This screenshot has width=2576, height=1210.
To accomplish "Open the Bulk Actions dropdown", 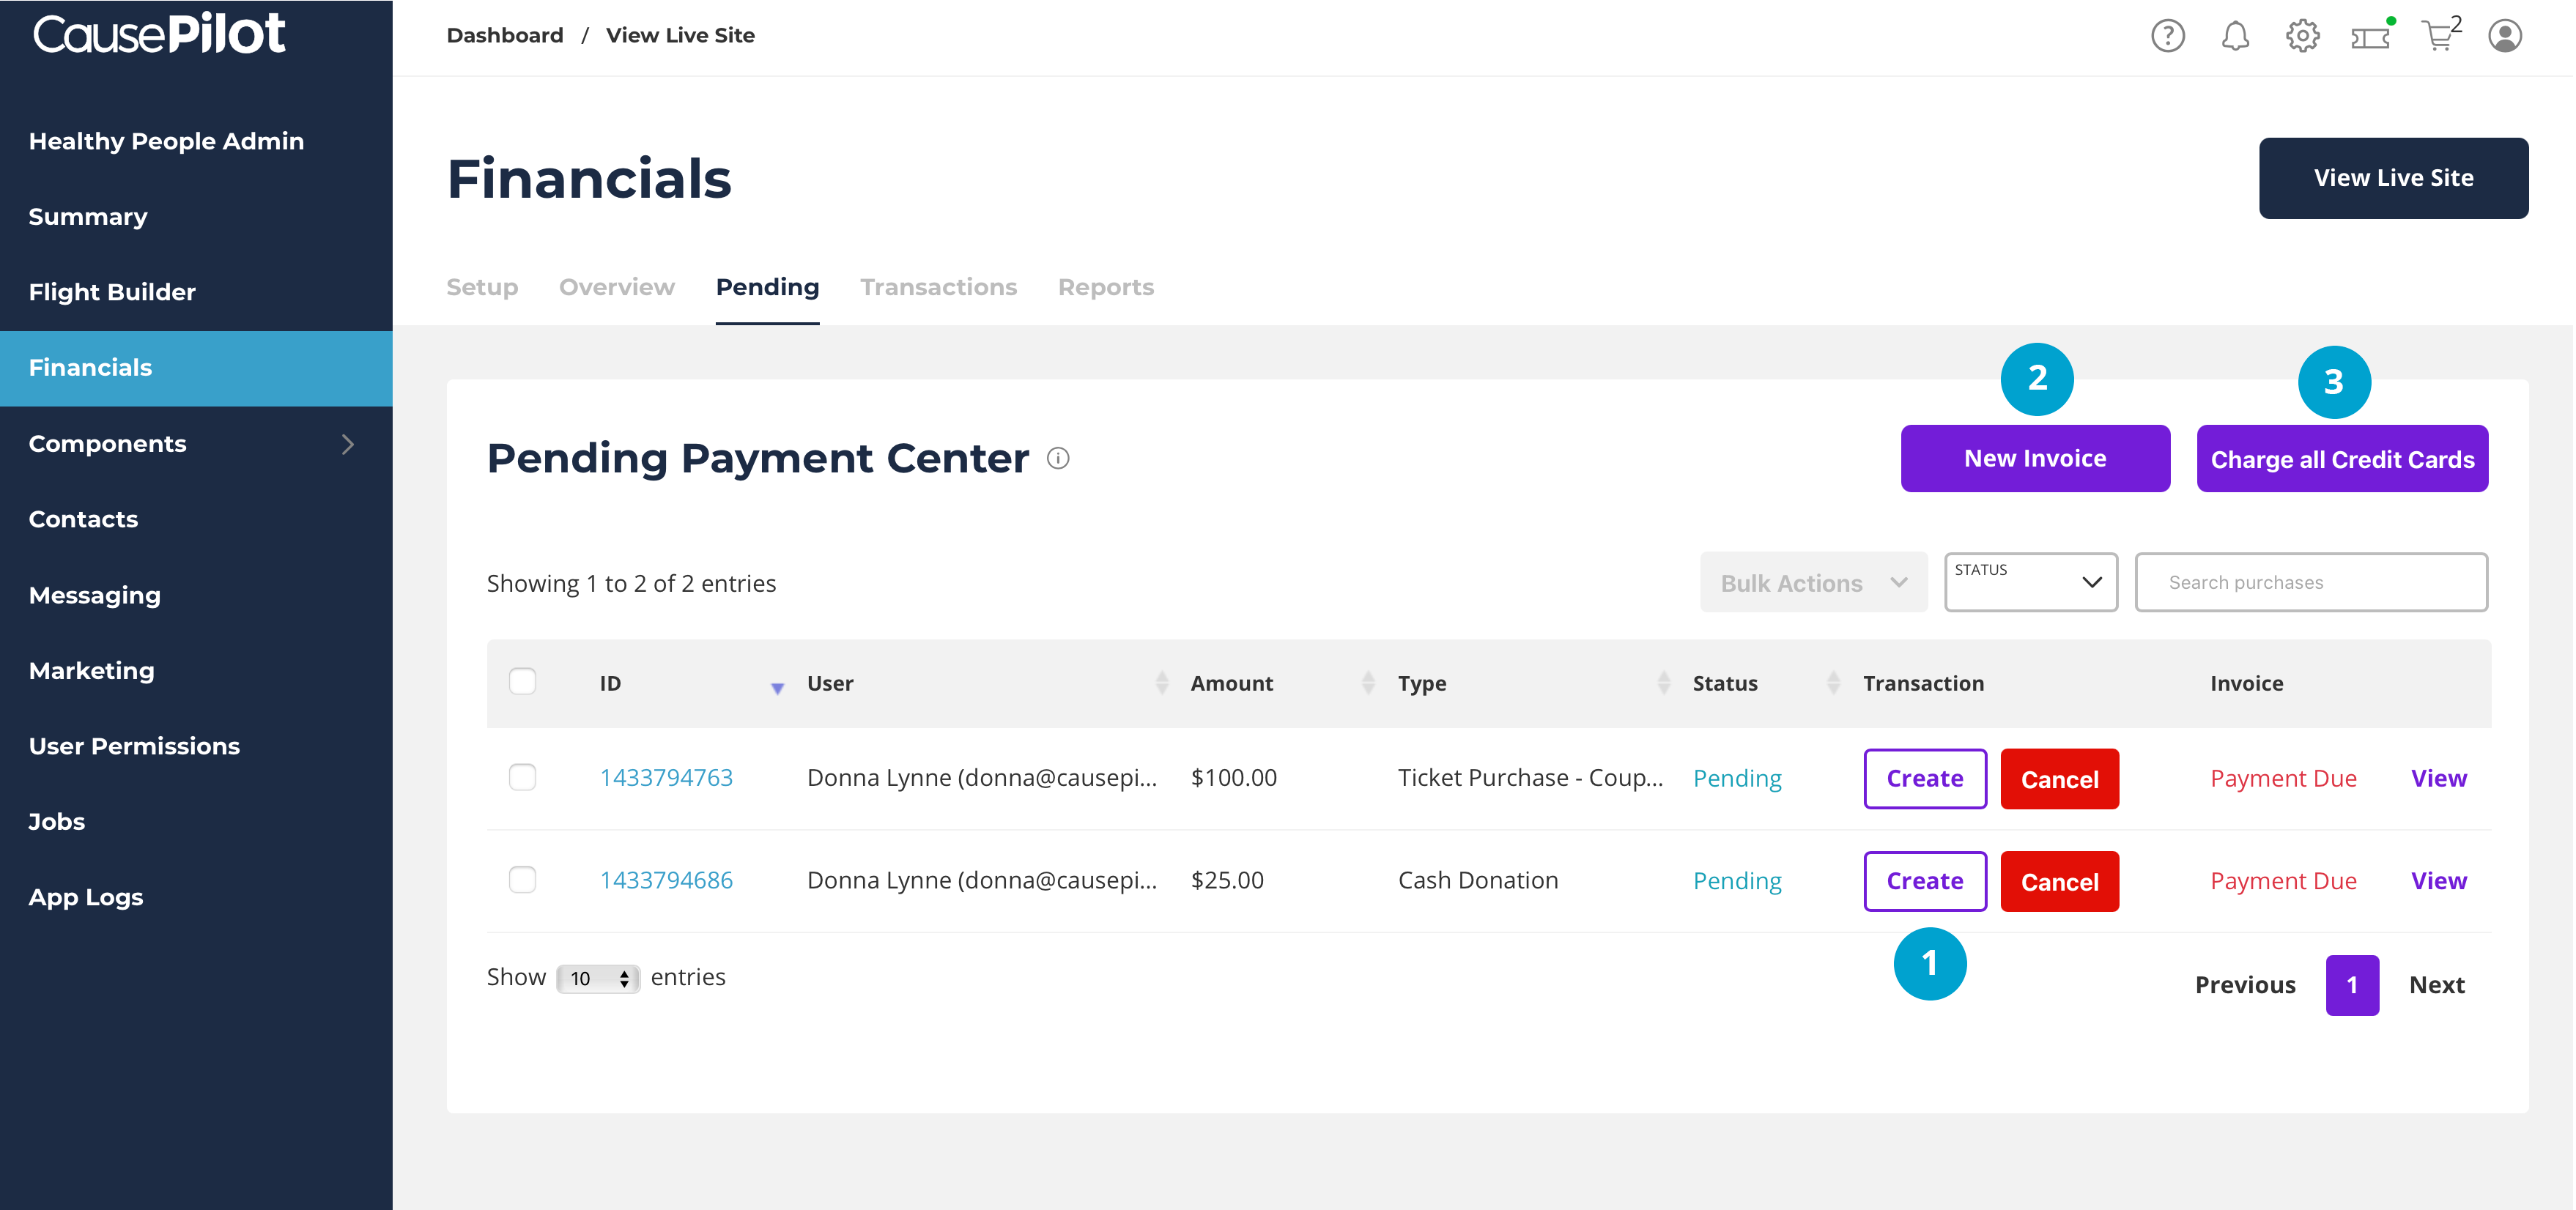I will (1813, 583).
